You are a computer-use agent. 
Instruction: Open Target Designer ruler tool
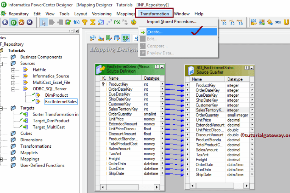click(101, 38)
